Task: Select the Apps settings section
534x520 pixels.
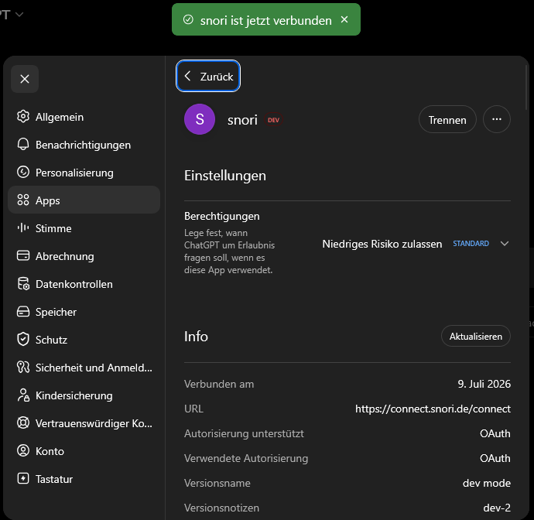Action: [x=84, y=200]
